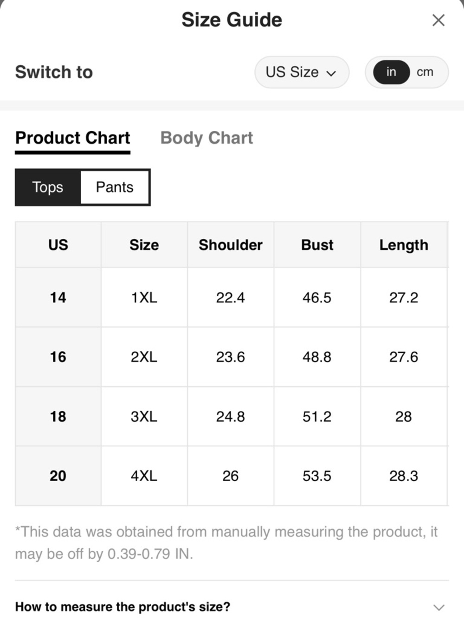464x618 pixels.
Task: Switch to the Body Chart tab
Action: (206, 138)
